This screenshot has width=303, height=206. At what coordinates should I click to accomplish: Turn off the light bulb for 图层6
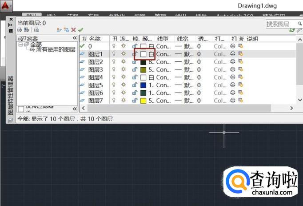pos(114,93)
